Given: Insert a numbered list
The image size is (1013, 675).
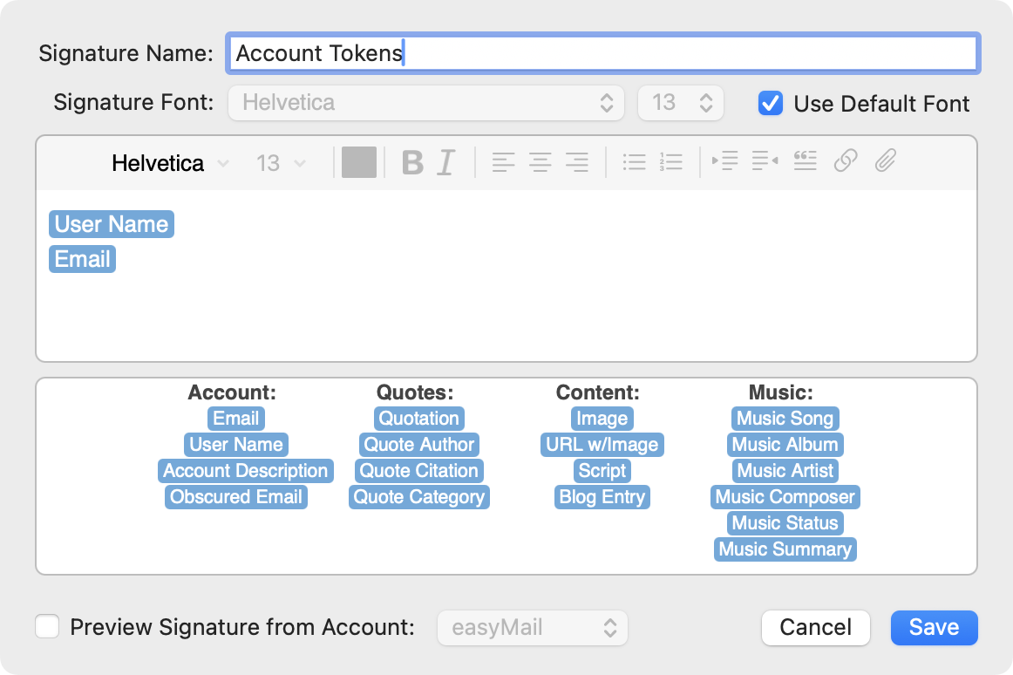Looking at the screenshot, I should (671, 162).
